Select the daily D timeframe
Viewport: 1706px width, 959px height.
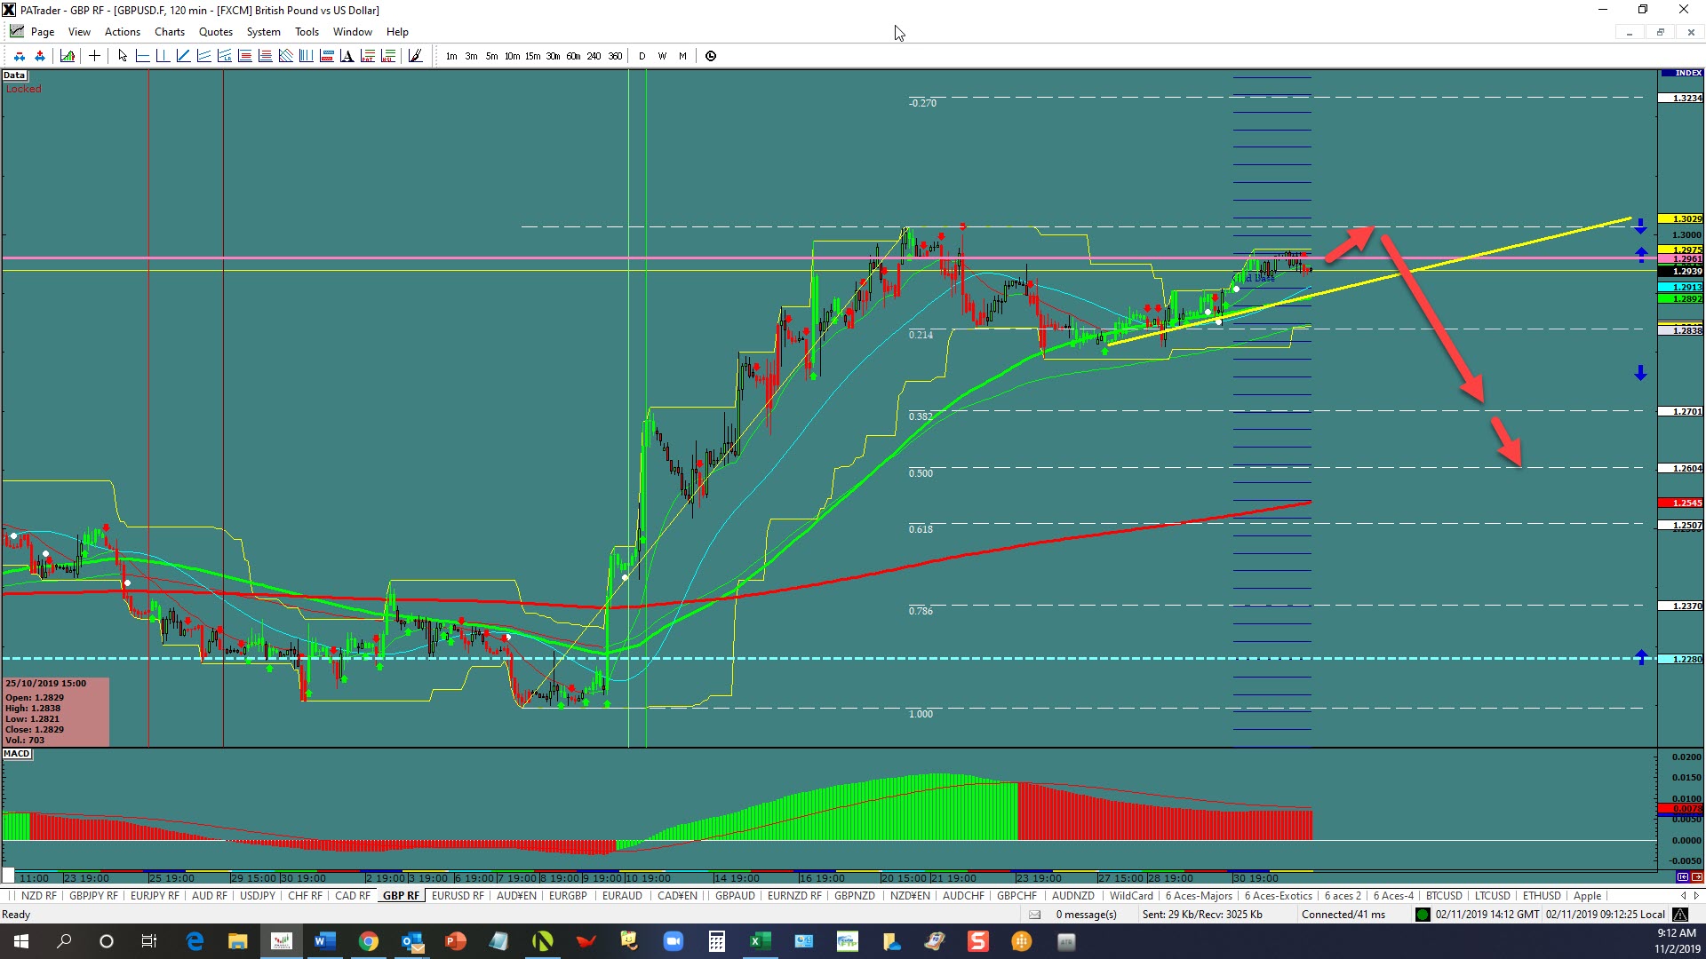click(642, 56)
